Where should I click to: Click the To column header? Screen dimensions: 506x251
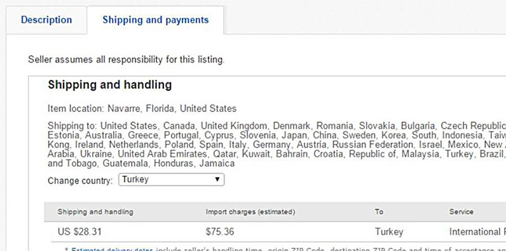(x=379, y=212)
